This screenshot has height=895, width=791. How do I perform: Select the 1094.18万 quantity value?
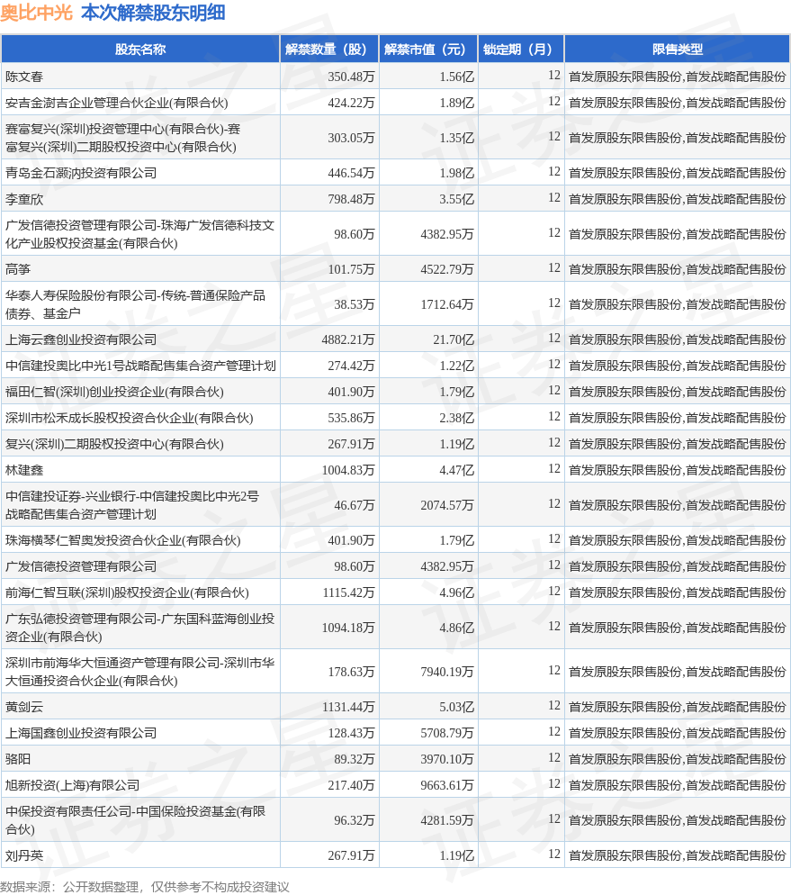pyautogui.click(x=348, y=628)
